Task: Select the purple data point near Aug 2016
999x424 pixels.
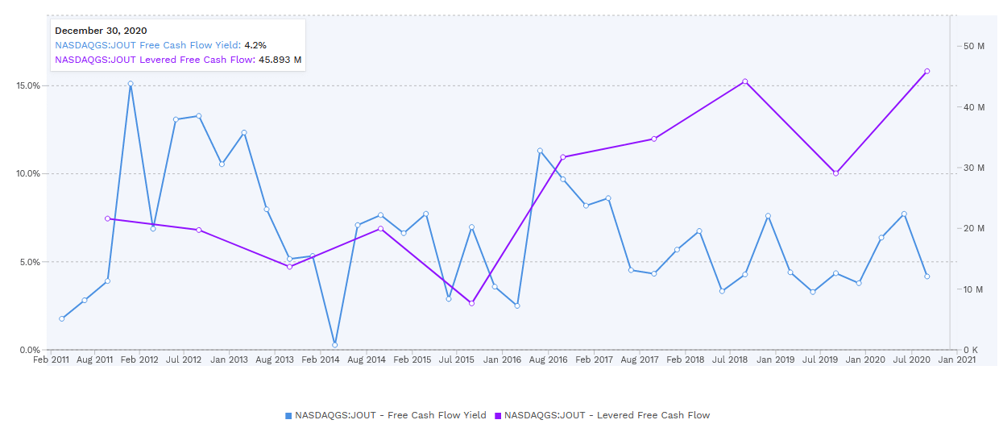Action: 563,157
